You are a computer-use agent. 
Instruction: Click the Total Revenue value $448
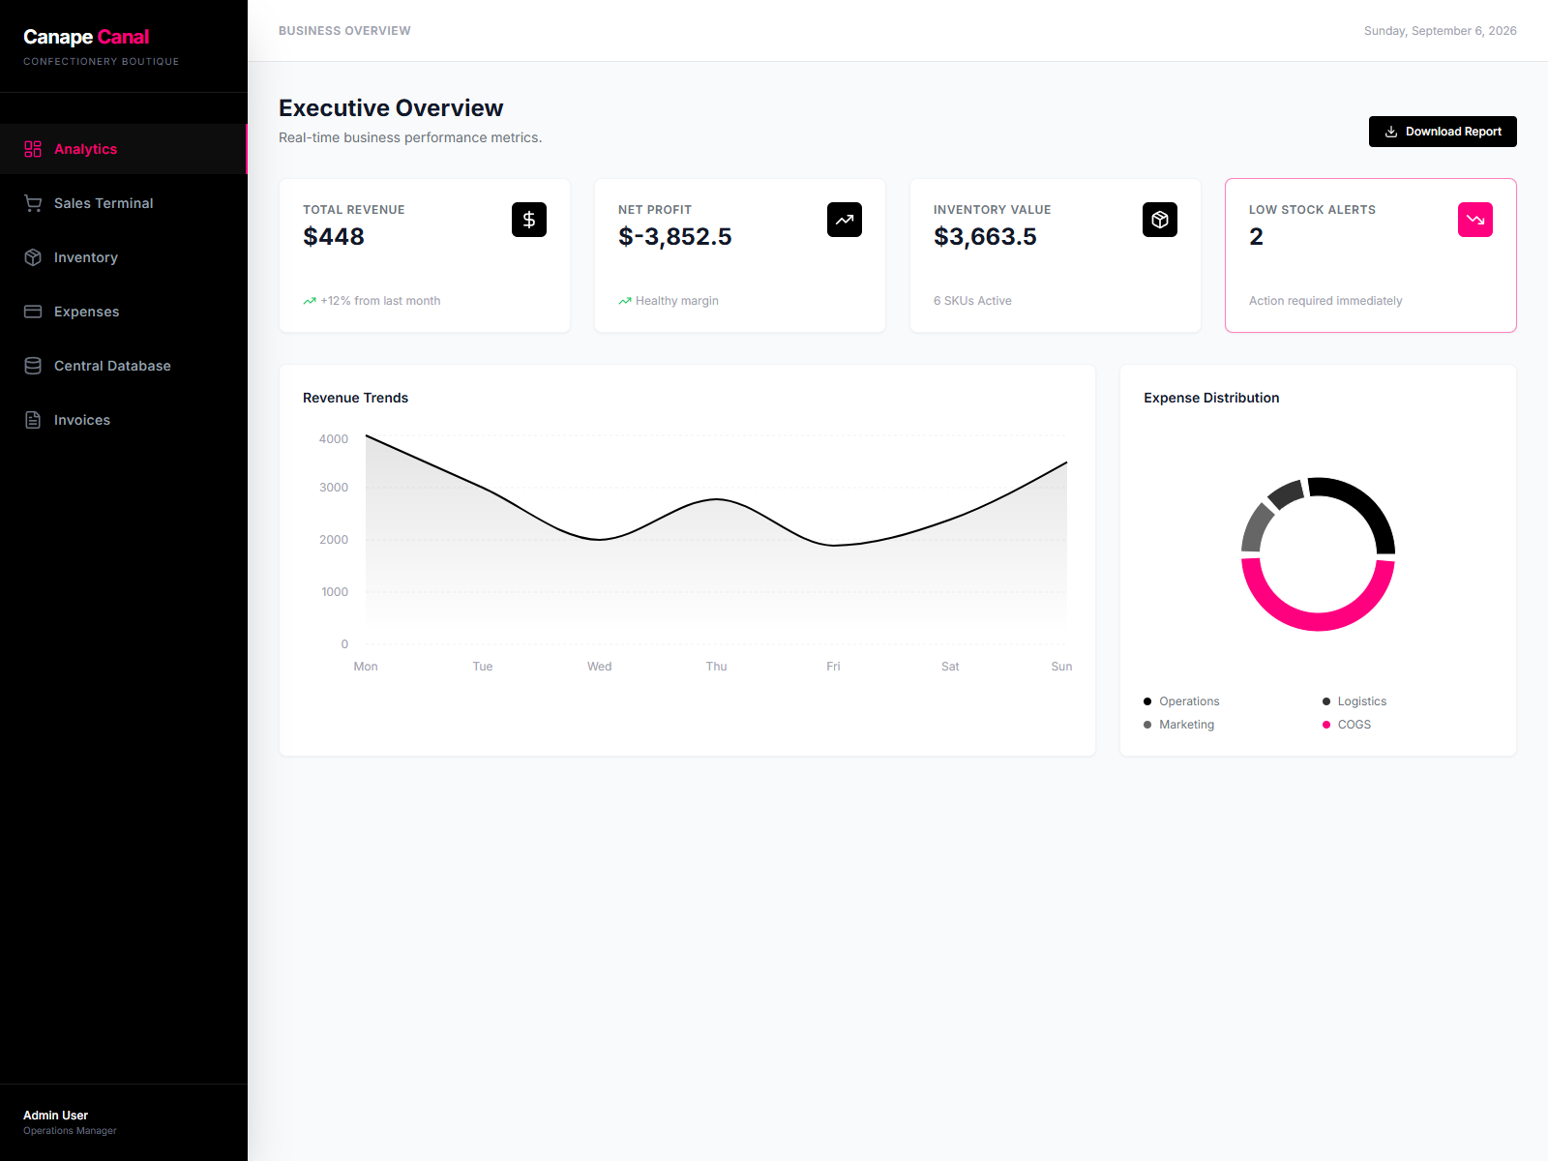coord(334,237)
